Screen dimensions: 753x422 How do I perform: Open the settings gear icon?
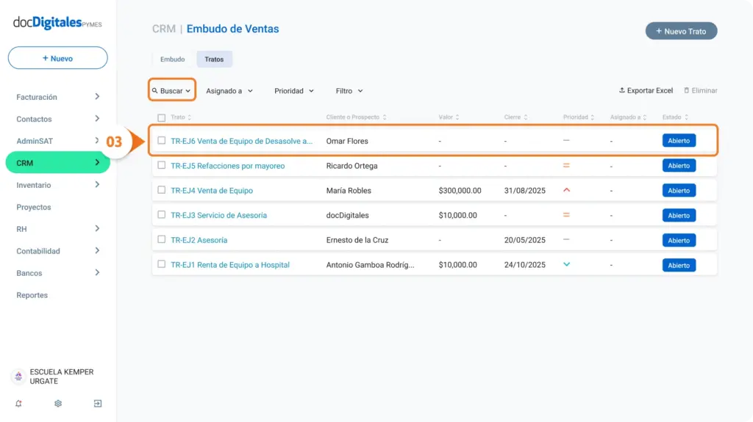coord(58,404)
